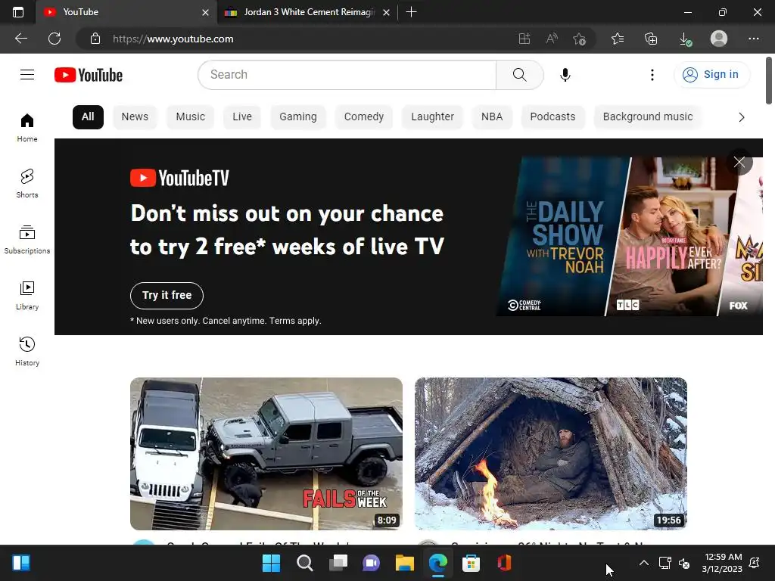This screenshot has width=775, height=581.
Task: Open Microsoft Store from taskbar
Action: coord(471,563)
